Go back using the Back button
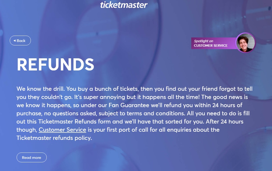 tap(20, 41)
